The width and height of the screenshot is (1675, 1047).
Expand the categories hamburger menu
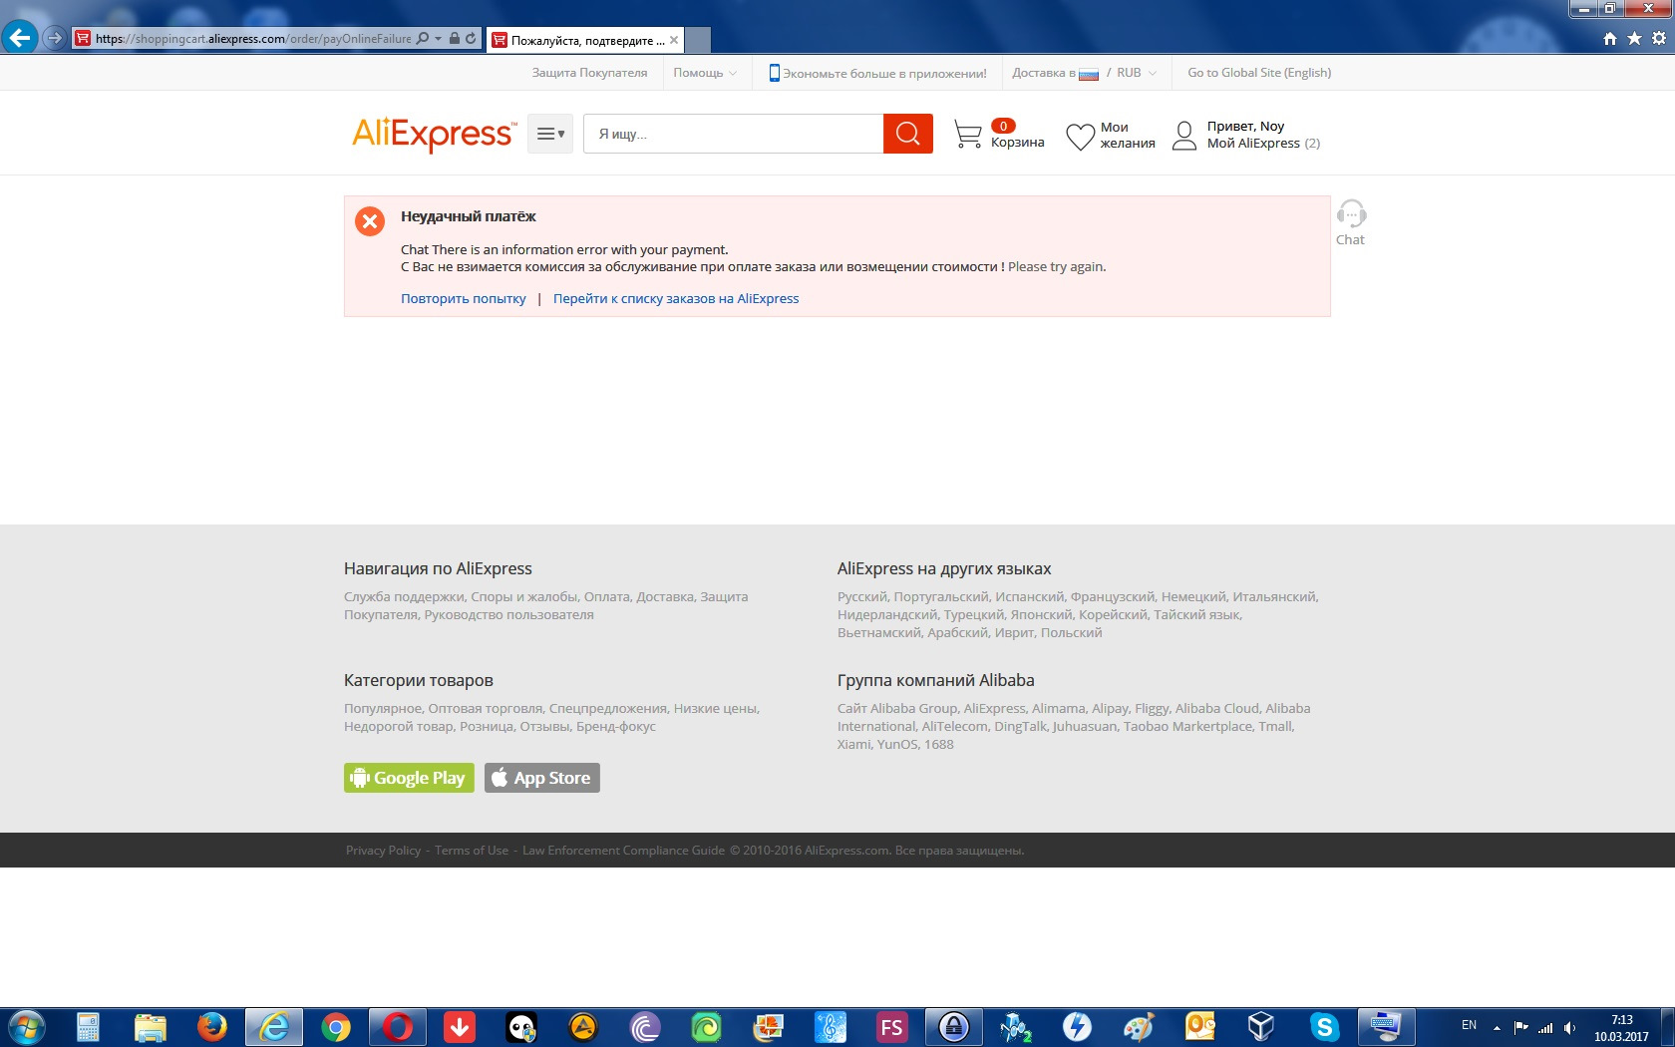pos(550,134)
